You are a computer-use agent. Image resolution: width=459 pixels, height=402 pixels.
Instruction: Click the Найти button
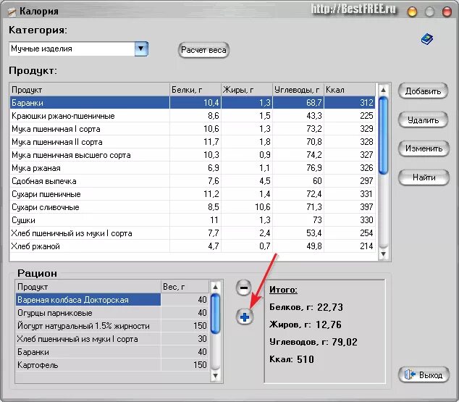click(424, 177)
